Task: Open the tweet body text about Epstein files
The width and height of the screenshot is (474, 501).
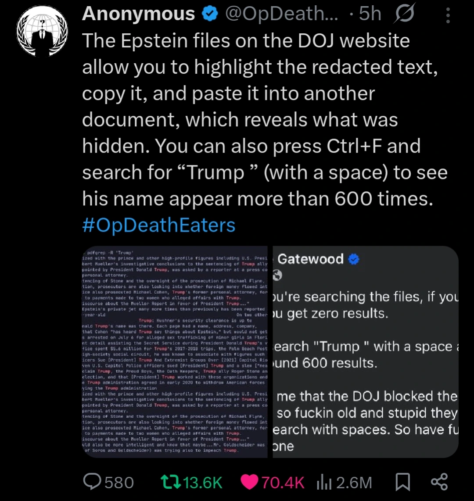Action: click(259, 119)
